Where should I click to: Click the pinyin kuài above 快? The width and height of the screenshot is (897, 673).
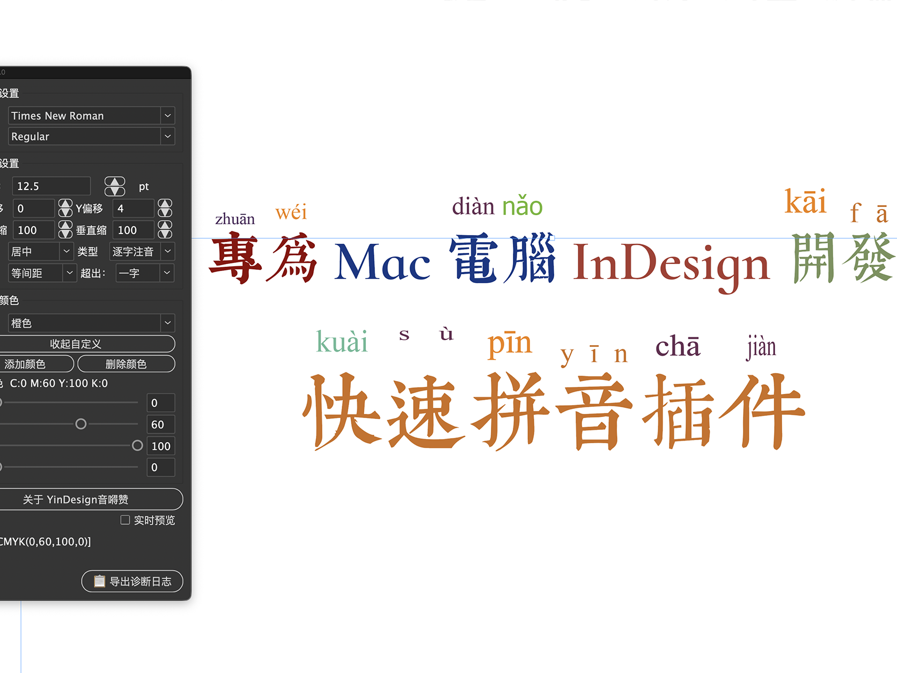tap(342, 341)
